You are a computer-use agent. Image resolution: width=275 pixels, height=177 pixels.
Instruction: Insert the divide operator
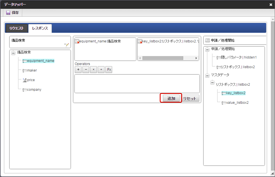coord(101,70)
